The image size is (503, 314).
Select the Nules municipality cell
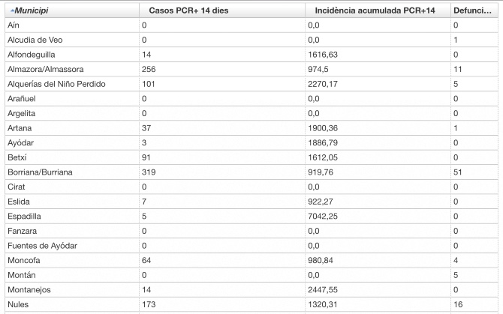(19, 304)
